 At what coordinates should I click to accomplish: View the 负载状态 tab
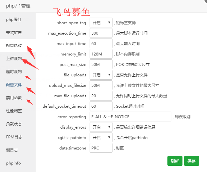coord(14,124)
